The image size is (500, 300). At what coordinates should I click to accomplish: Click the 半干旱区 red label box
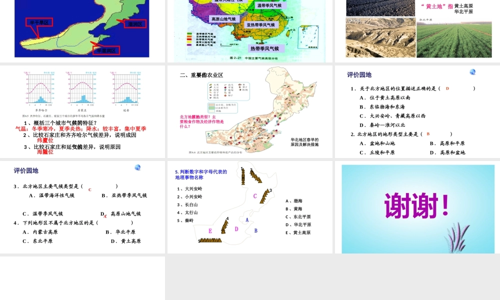point(39,22)
